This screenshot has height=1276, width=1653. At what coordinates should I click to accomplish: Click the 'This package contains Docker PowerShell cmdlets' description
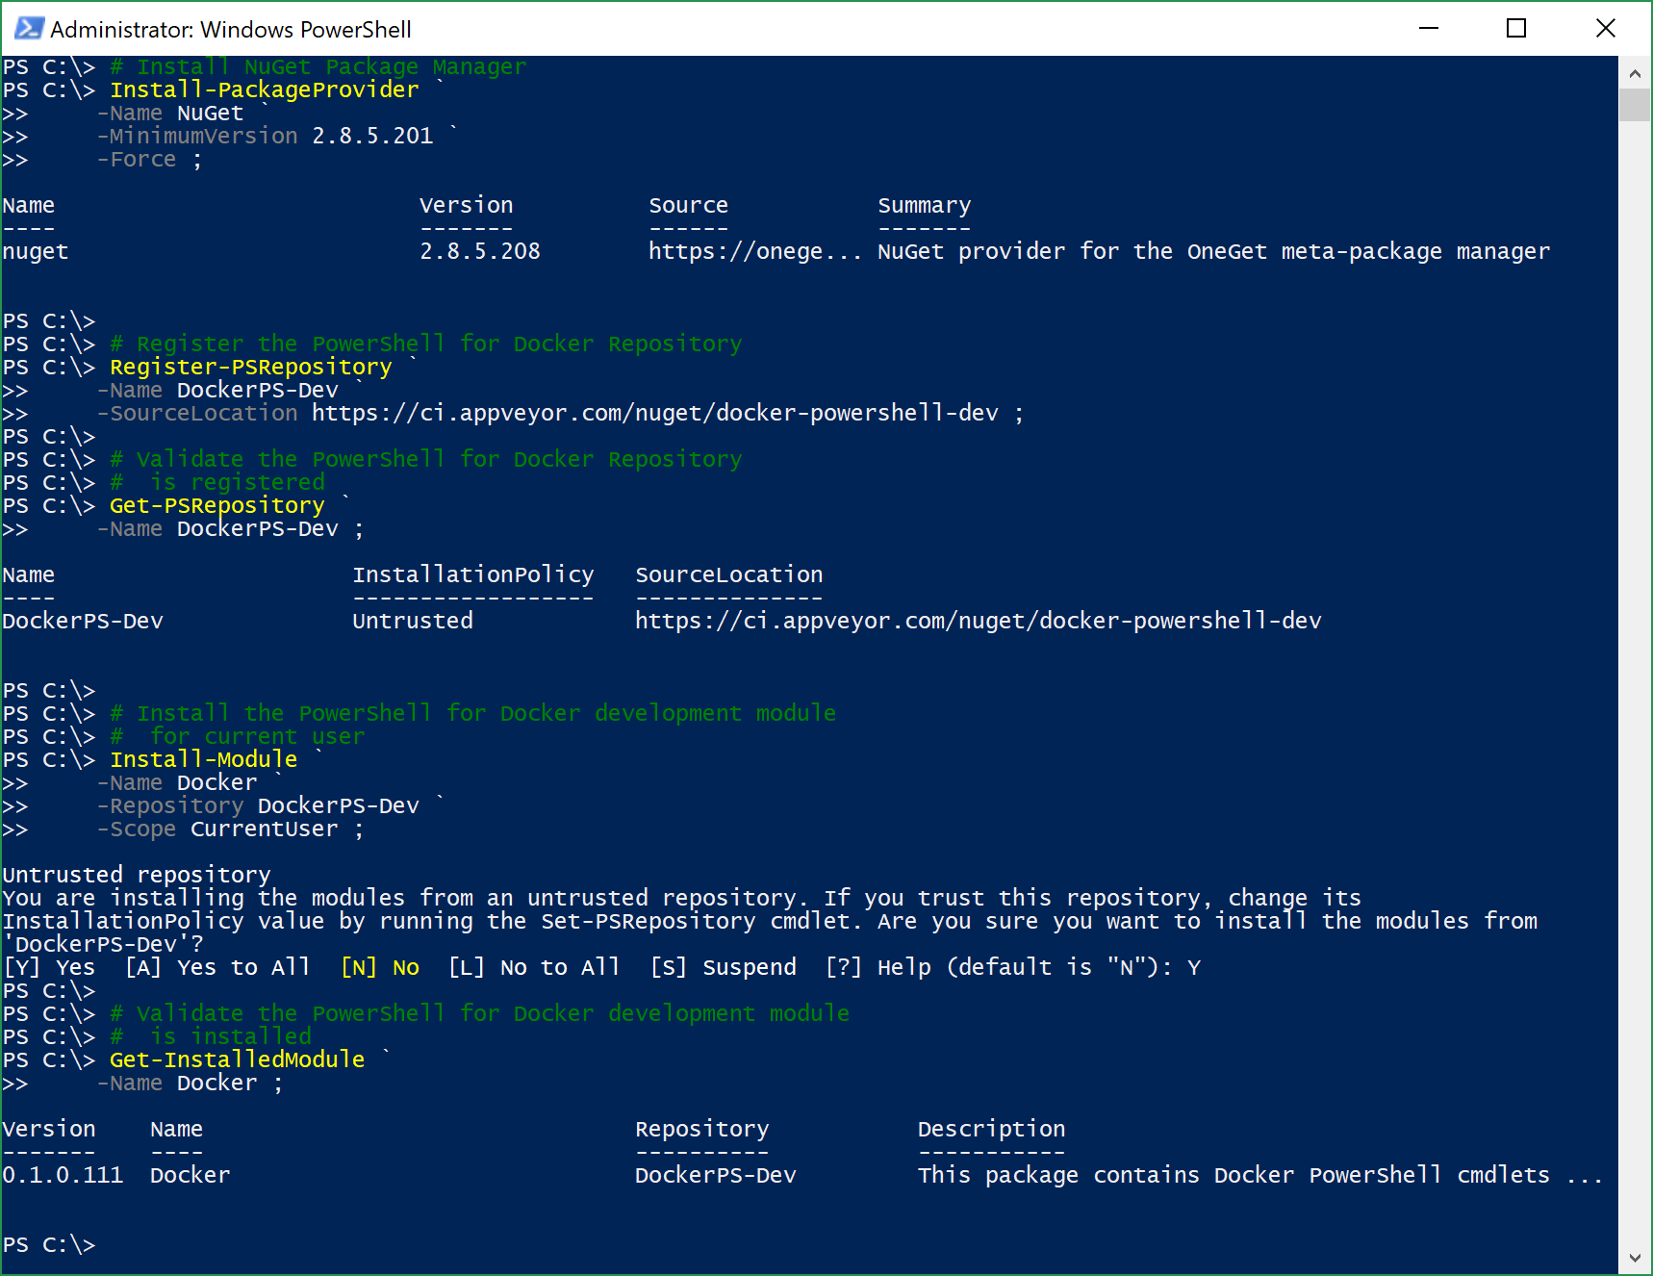tap(1233, 1175)
